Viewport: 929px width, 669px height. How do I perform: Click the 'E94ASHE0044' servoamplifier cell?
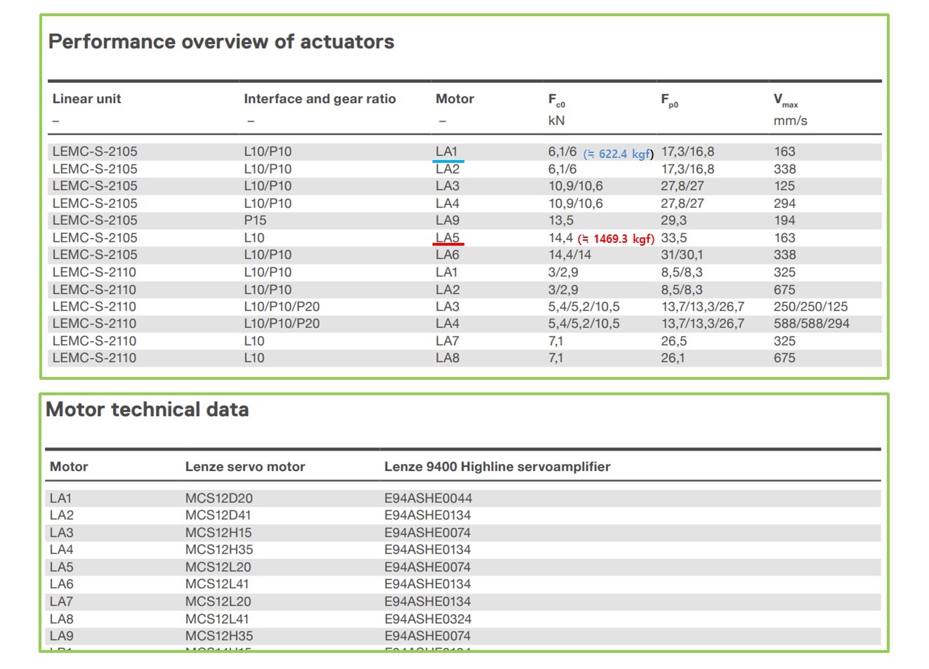(x=428, y=498)
